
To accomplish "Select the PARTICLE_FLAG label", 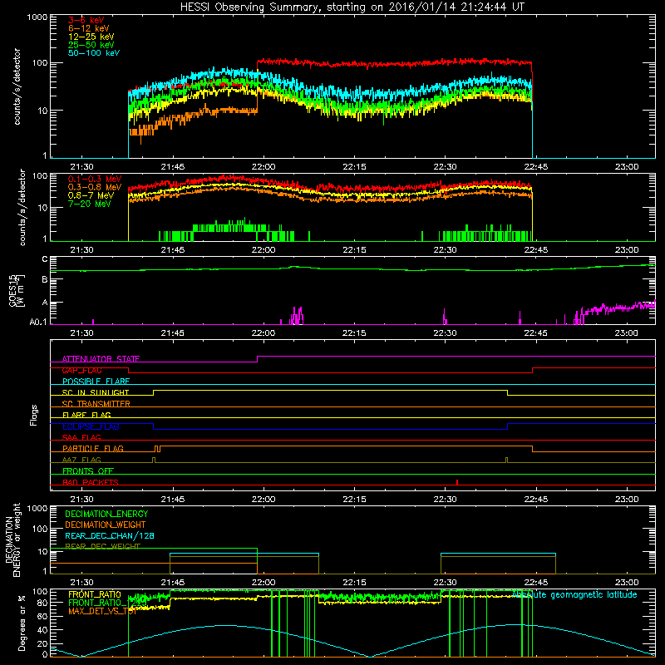I will click(93, 448).
